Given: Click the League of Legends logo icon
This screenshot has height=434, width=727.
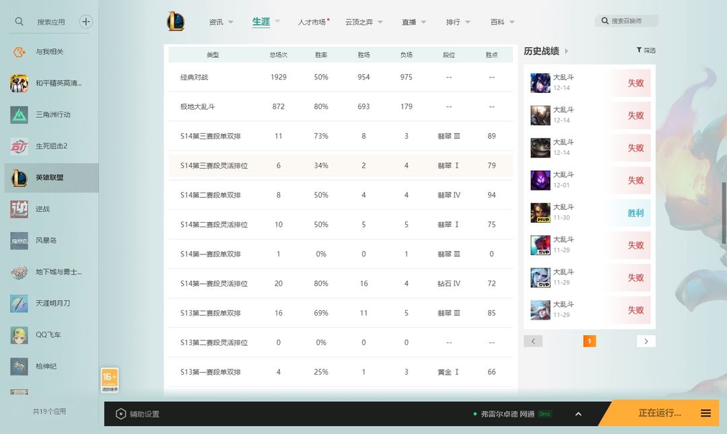Looking at the screenshot, I should tap(175, 22).
